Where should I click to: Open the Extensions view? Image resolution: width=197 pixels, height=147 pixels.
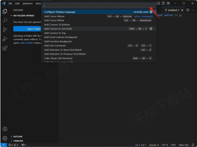pos(5,48)
